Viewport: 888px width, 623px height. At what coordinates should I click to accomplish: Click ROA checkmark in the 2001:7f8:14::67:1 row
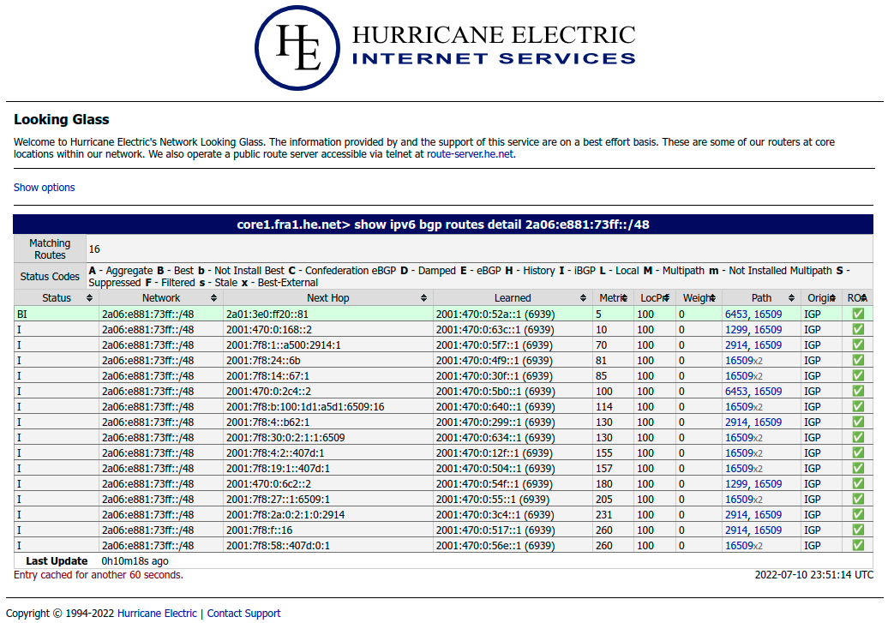click(858, 375)
